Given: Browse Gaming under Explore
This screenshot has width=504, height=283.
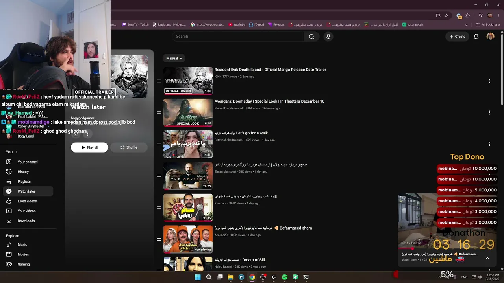Looking at the screenshot, I should 28,265.
